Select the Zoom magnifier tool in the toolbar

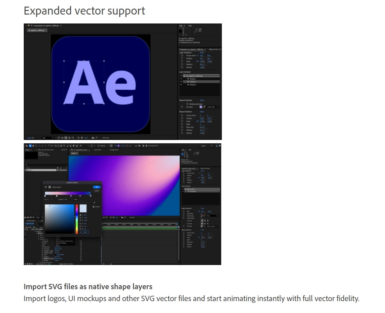coord(36,146)
